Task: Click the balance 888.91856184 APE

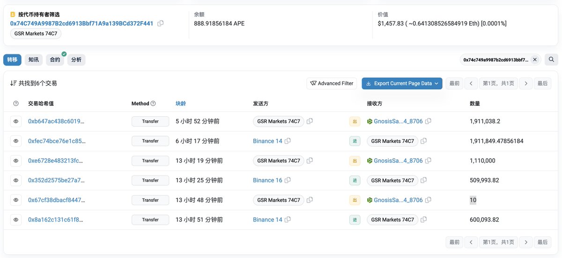Action: [x=219, y=23]
